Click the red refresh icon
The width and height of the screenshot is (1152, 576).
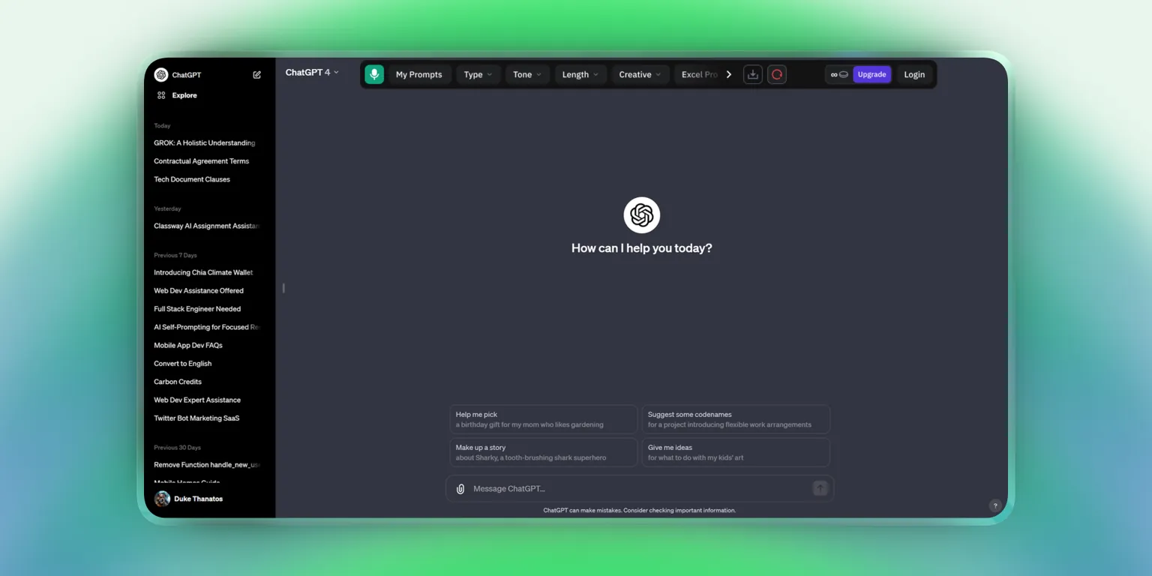click(x=777, y=74)
